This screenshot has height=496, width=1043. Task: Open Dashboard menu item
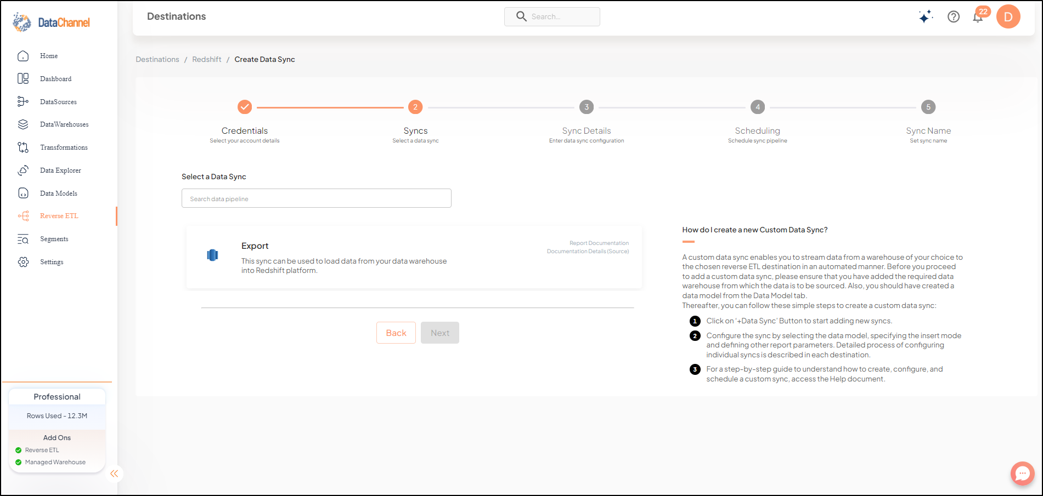point(56,79)
